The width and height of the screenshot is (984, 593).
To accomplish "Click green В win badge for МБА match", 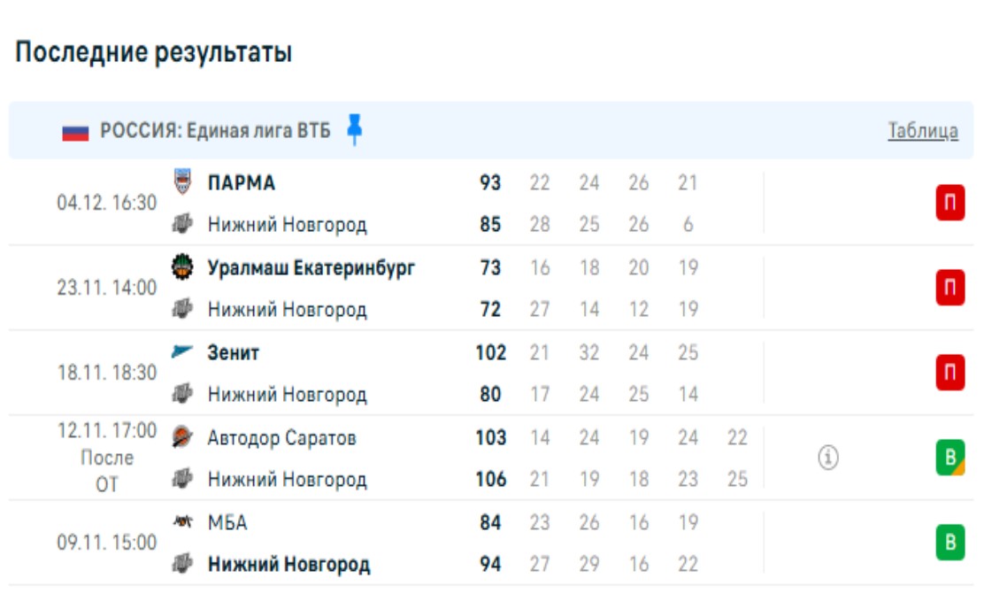I will click(x=950, y=543).
